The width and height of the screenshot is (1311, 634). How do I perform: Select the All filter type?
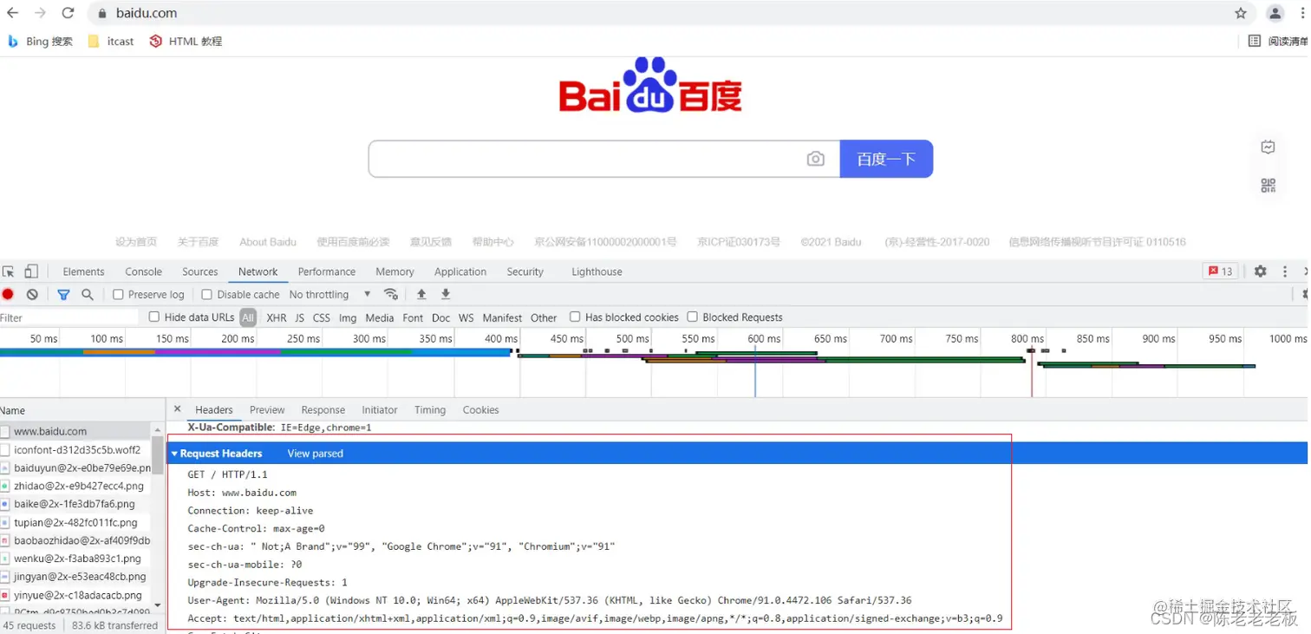tap(248, 317)
